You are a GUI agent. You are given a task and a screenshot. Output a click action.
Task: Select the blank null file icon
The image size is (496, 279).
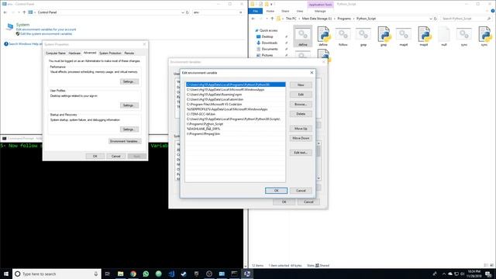(x=444, y=36)
